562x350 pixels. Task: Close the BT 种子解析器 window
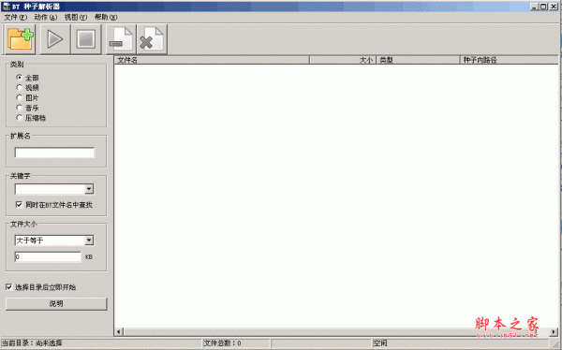[x=554, y=7]
